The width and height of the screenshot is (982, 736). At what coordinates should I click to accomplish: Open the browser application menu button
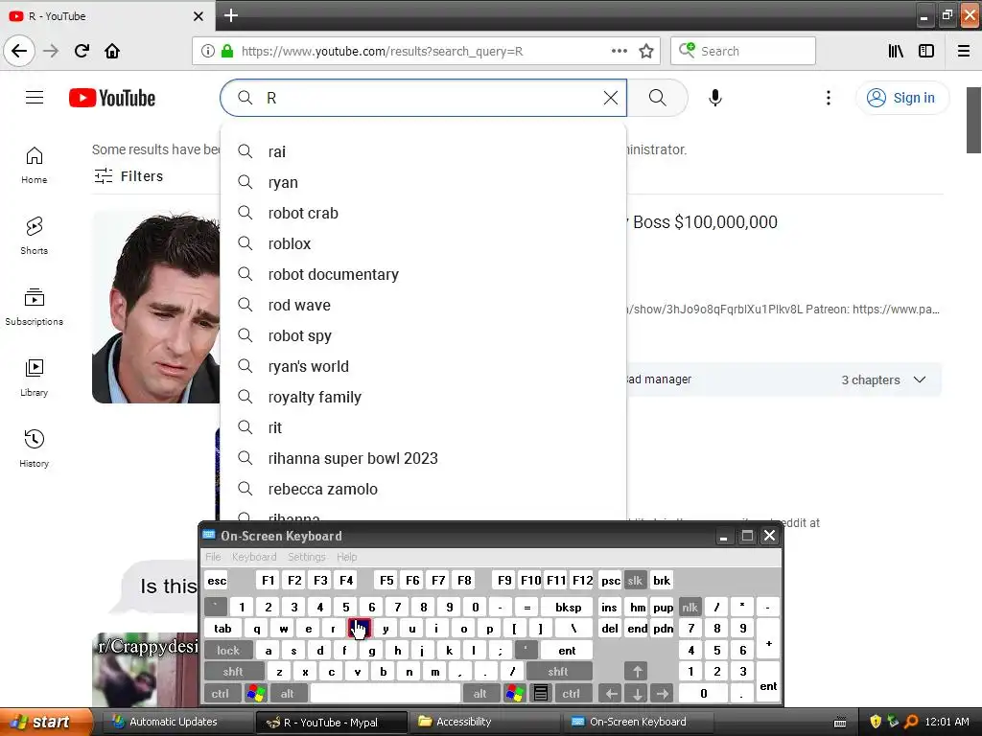tap(964, 51)
